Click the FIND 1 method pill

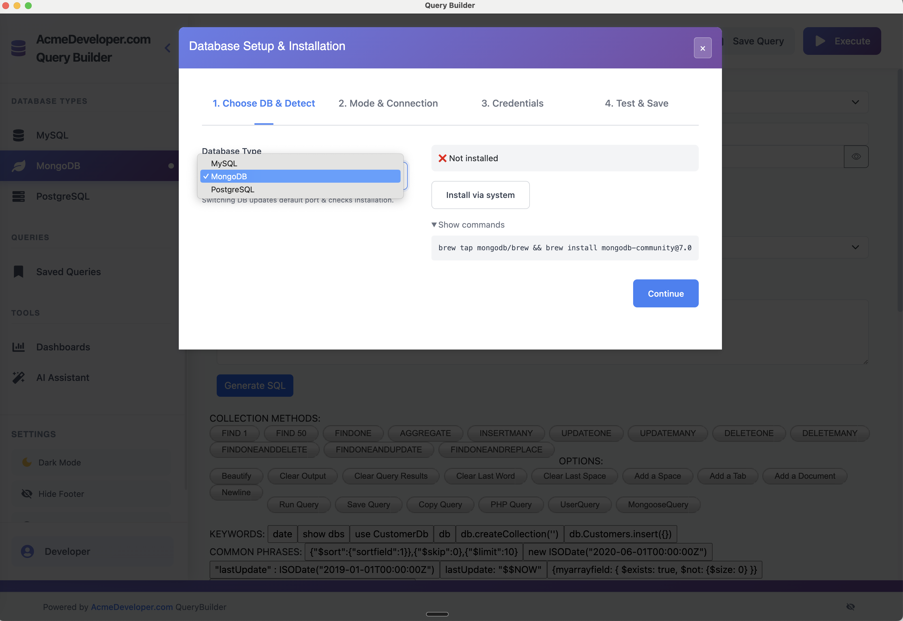[234, 433]
